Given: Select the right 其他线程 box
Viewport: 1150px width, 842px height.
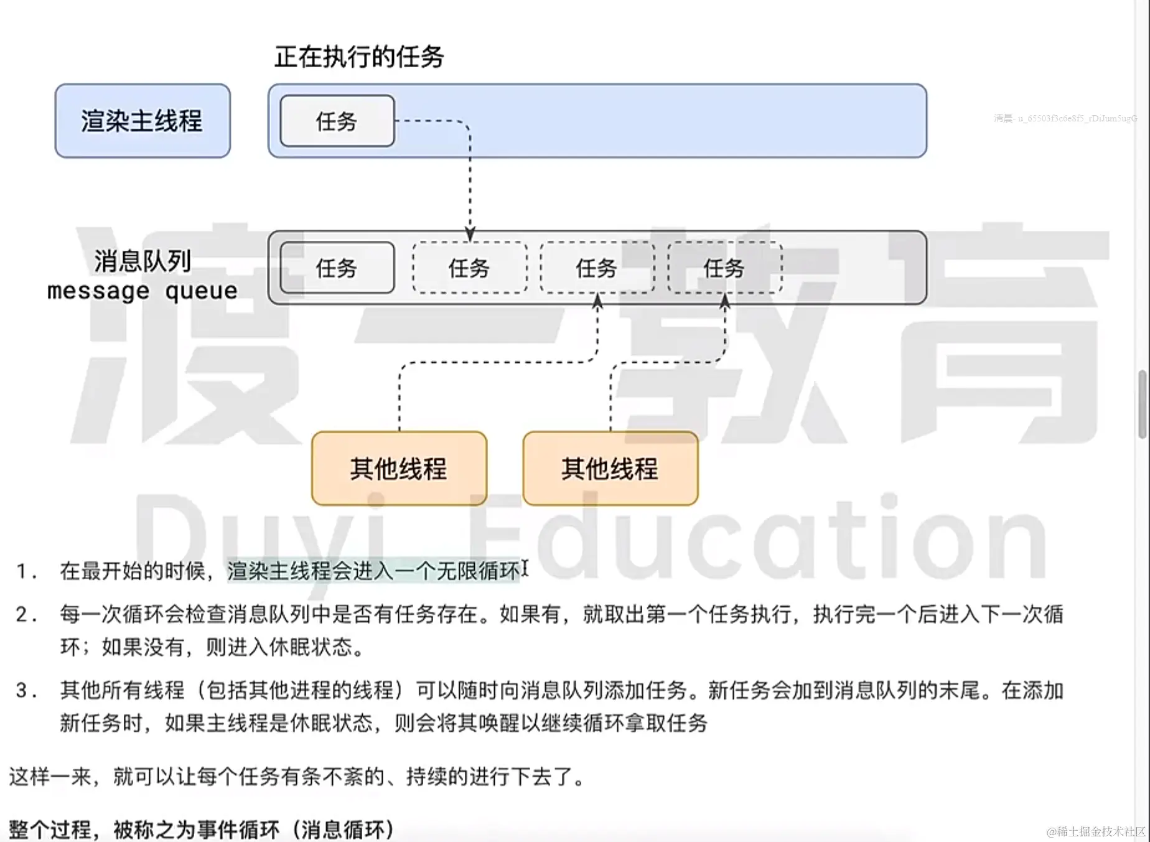Looking at the screenshot, I should coord(610,468).
